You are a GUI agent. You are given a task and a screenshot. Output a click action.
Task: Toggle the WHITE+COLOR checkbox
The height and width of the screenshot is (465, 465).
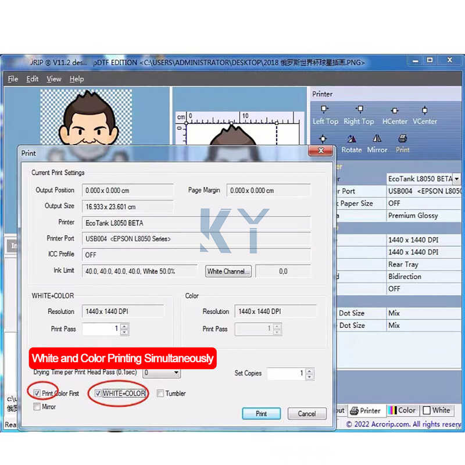(x=98, y=394)
